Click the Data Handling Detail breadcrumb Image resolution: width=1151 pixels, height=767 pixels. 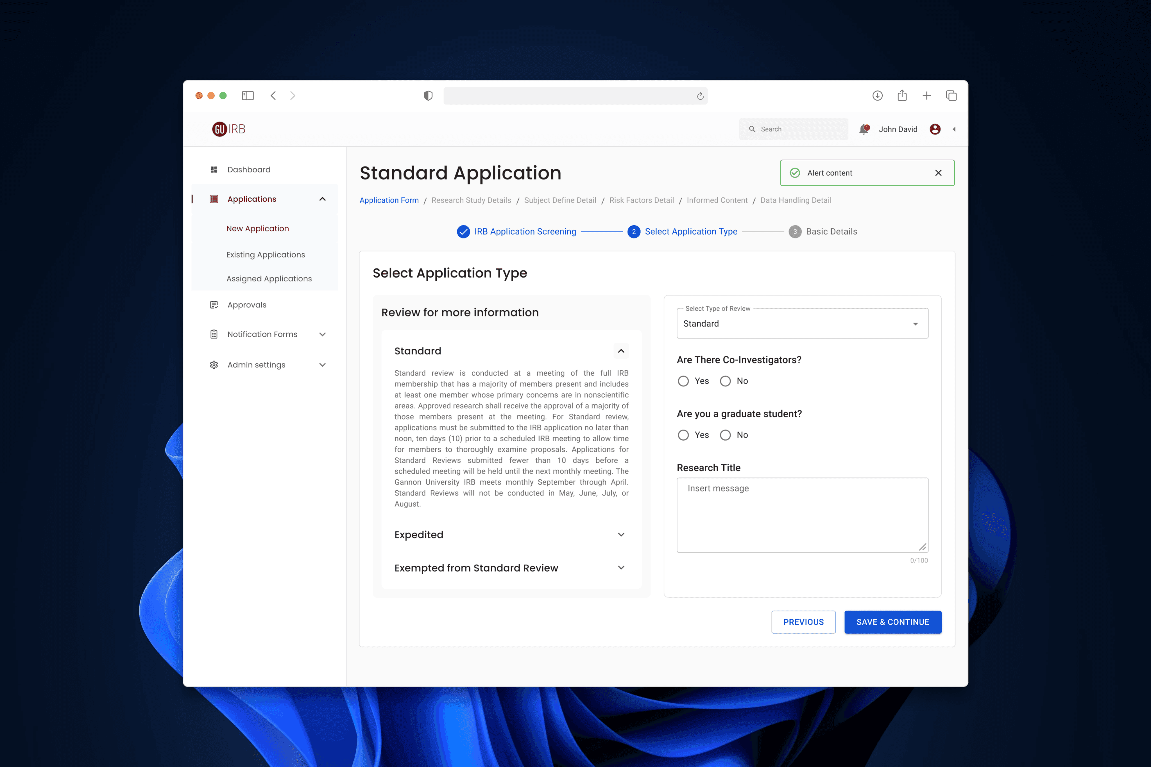coord(796,200)
